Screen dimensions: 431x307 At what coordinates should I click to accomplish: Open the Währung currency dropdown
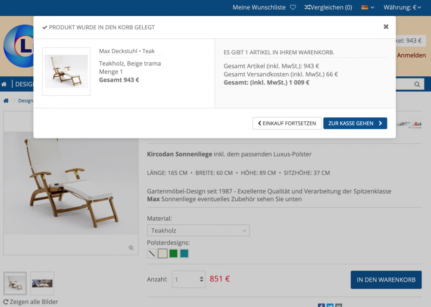click(x=403, y=7)
